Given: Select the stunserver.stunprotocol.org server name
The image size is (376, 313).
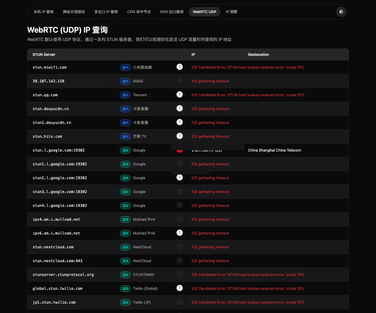Looking at the screenshot, I should (63, 275).
